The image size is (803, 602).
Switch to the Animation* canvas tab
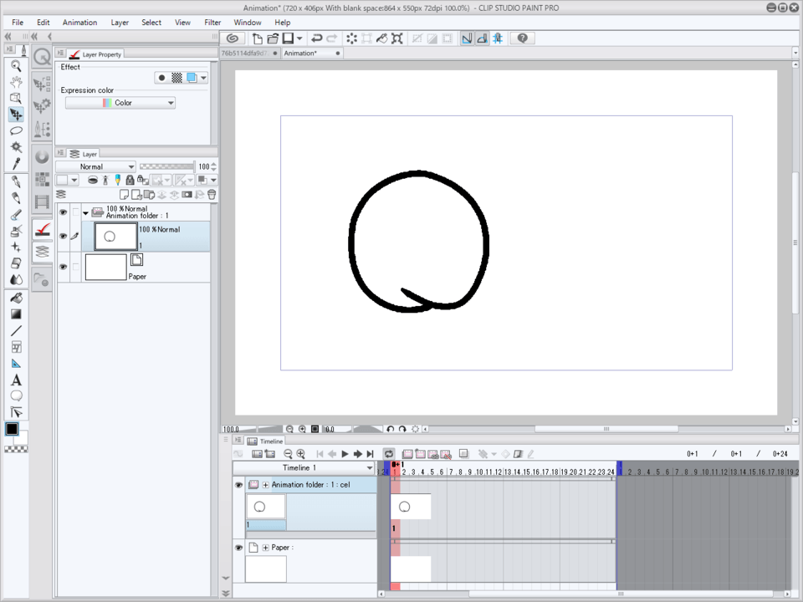[300, 54]
